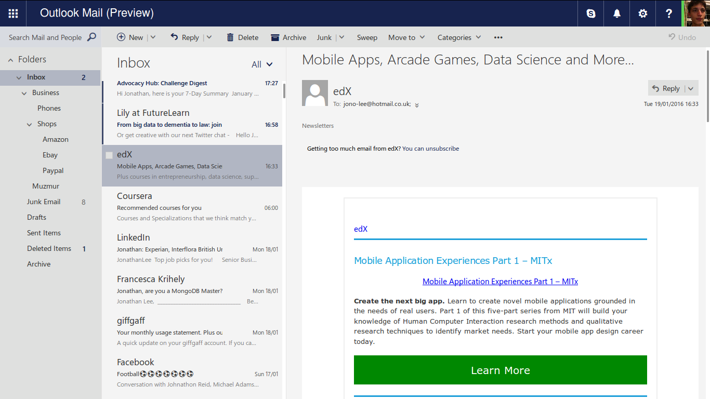710x399 pixels.
Task: Open the Junk dropdown arrow
Action: (x=341, y=37)
